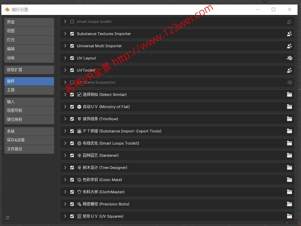Open the 键位映射 (Keymap) section

[29, 120]
